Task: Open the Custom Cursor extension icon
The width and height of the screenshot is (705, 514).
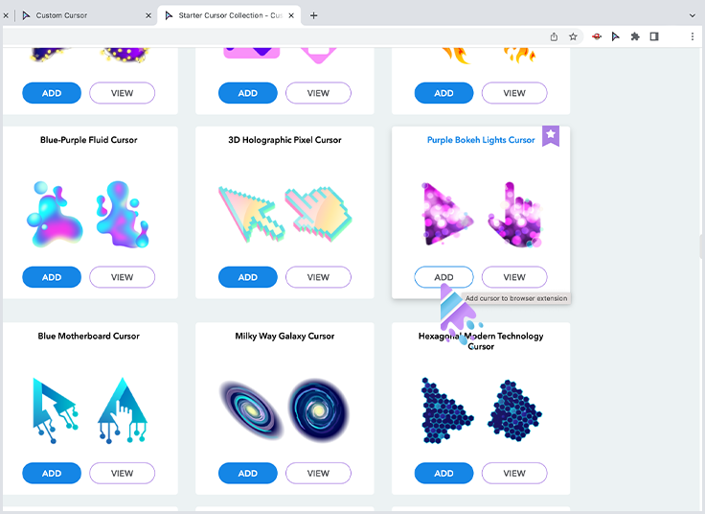Action: (x=616, y=36)
